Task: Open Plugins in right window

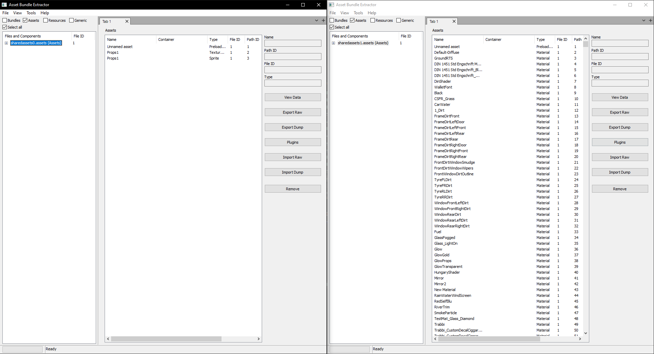Action: click(x=620, y=142)
